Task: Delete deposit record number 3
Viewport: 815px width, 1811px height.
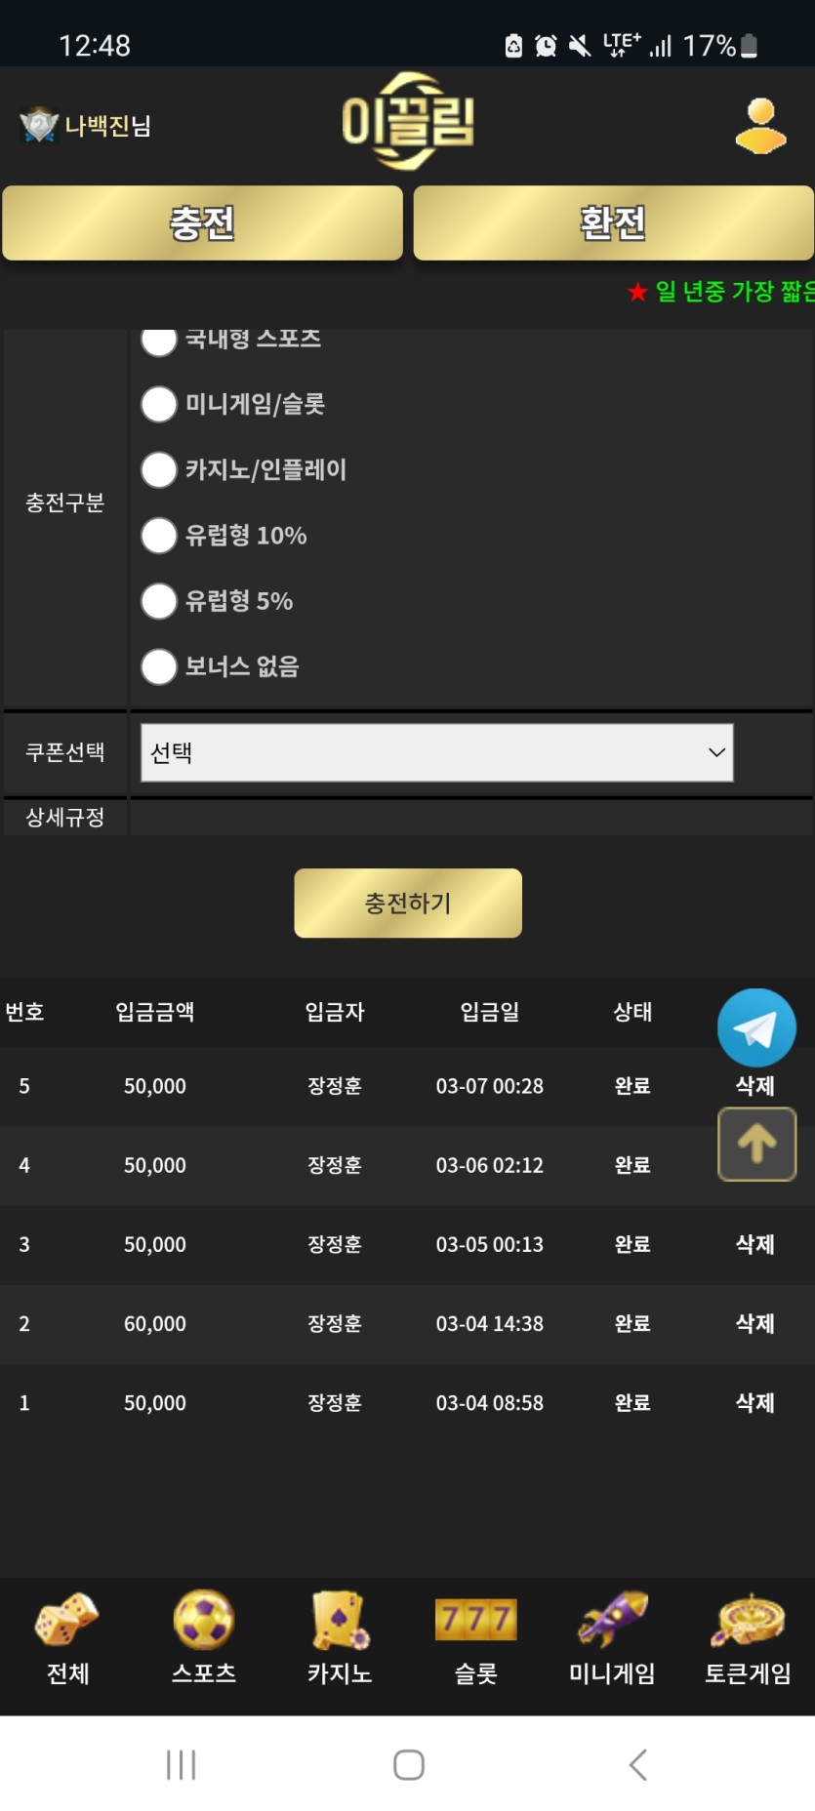Action: point(754,1244)
